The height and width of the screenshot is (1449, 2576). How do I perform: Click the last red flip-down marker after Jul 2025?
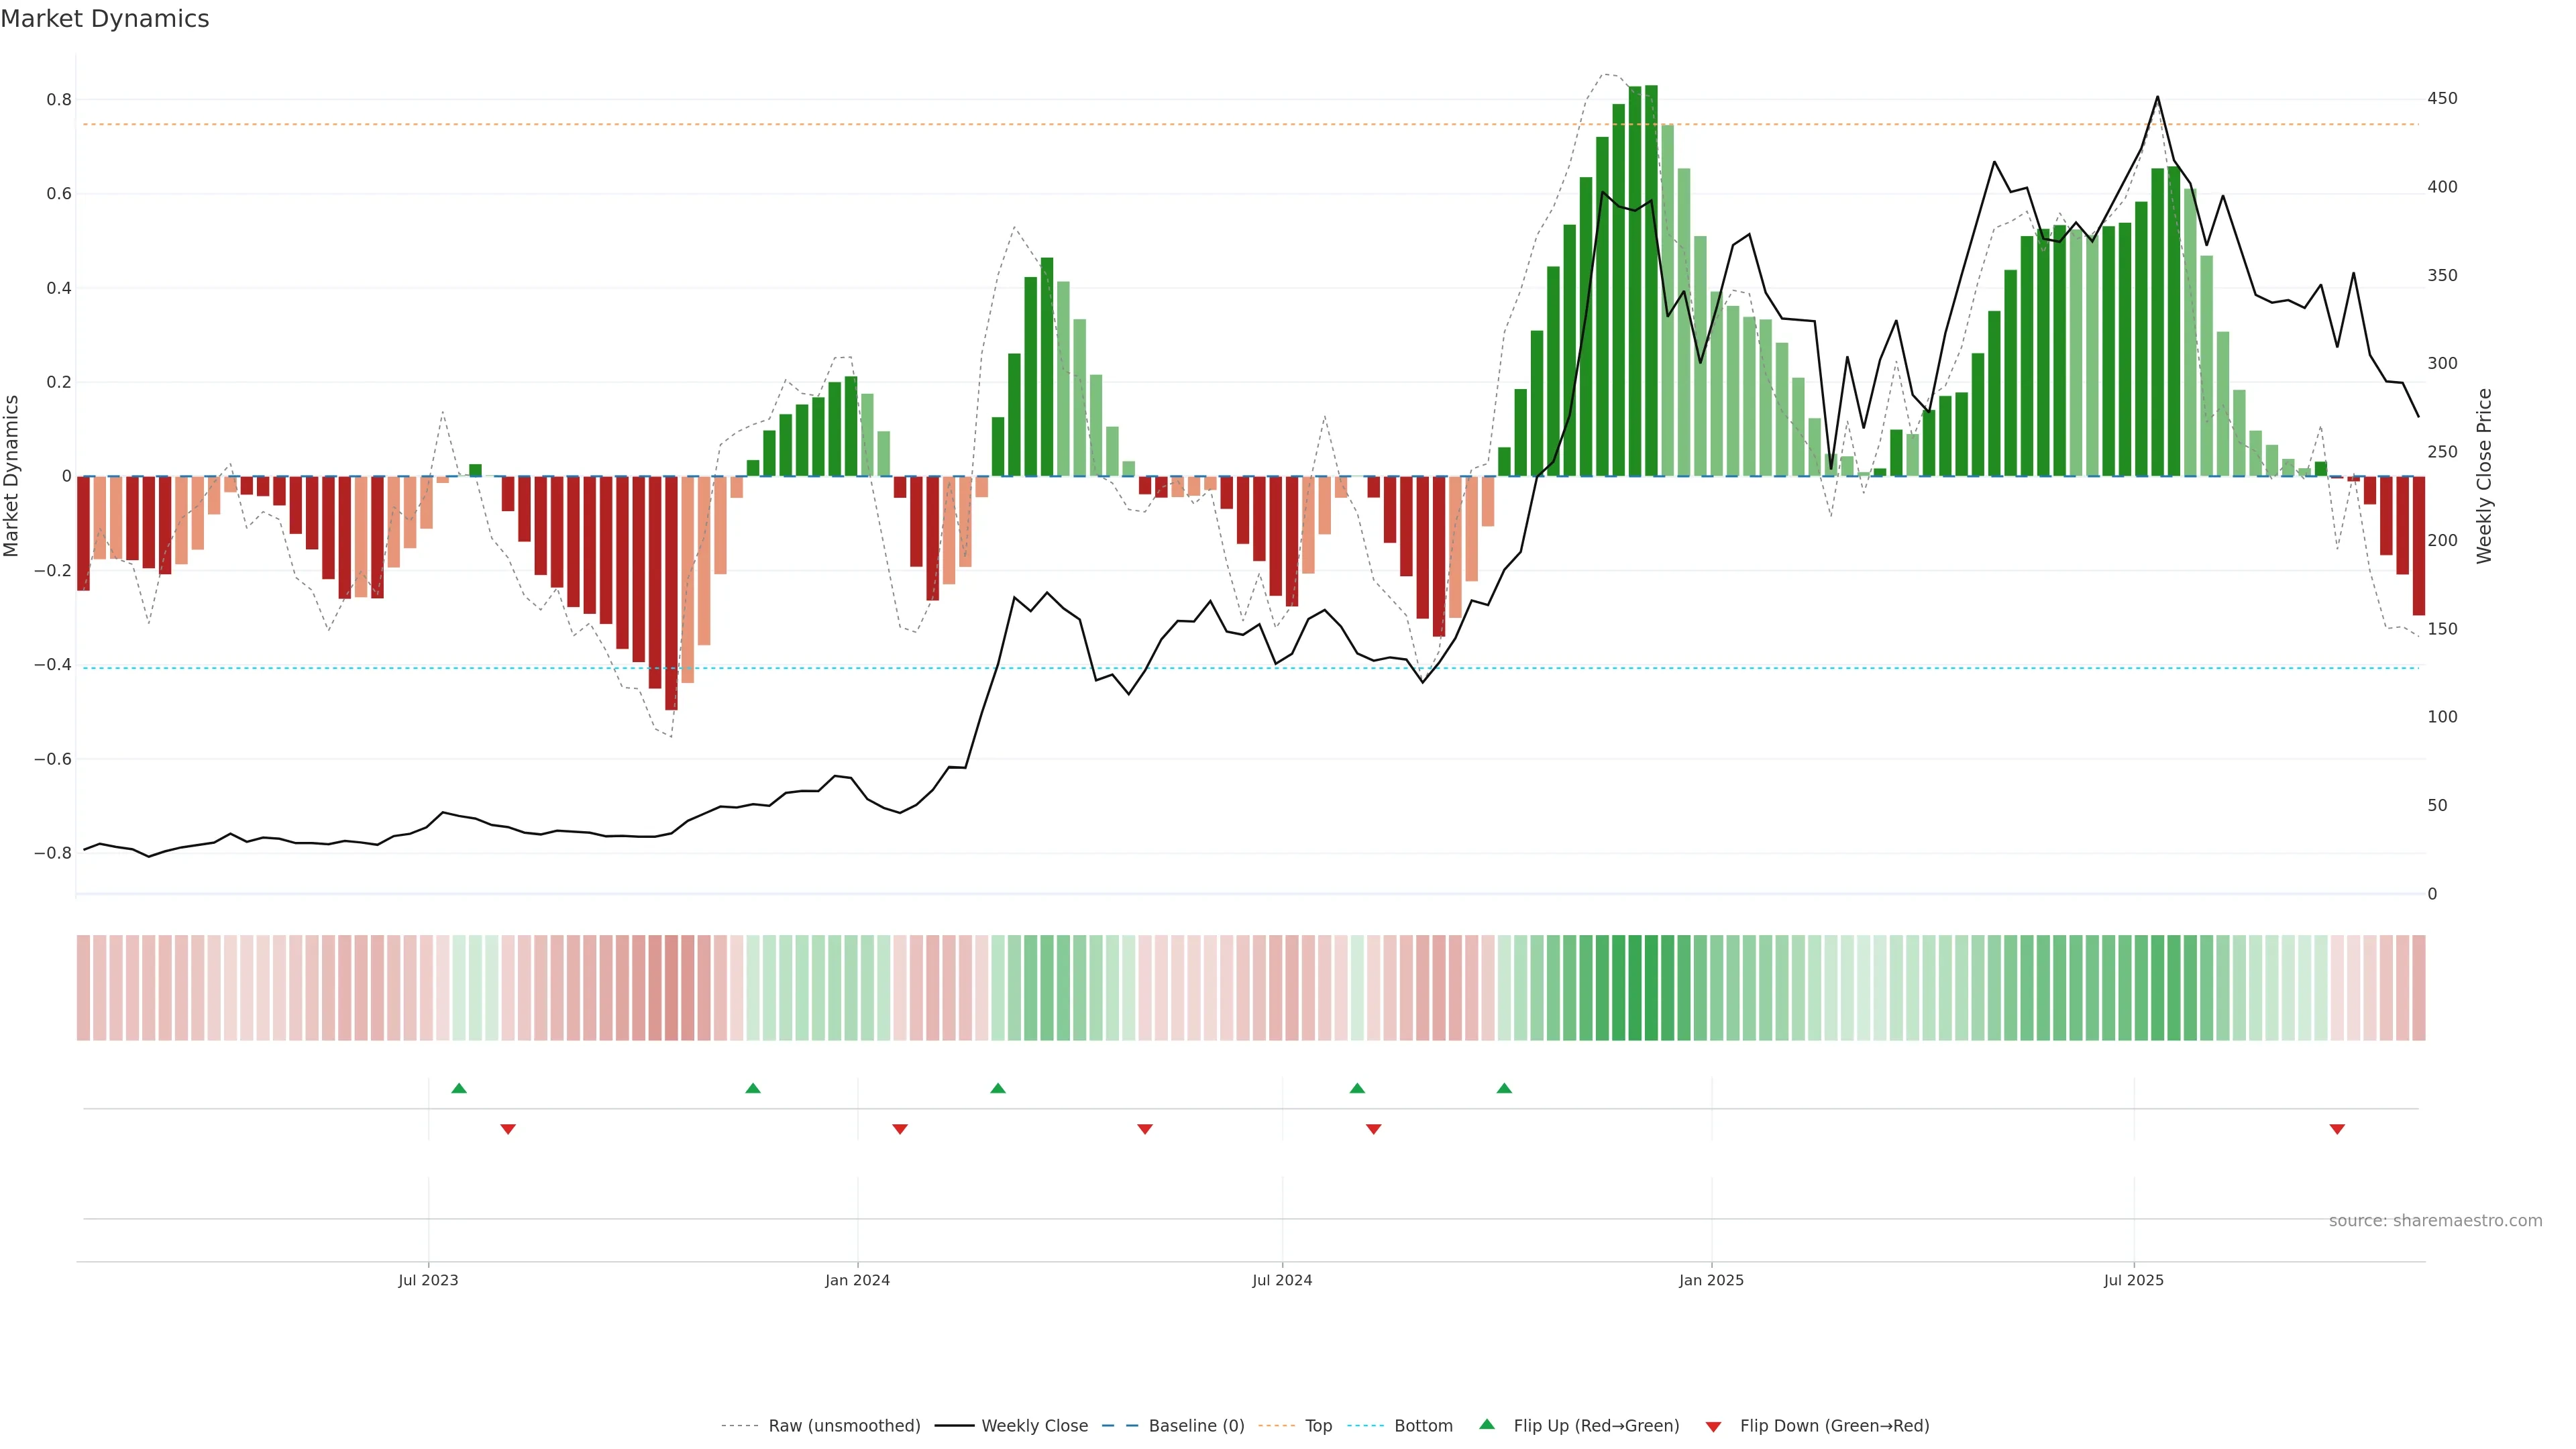point(2337,1129)
